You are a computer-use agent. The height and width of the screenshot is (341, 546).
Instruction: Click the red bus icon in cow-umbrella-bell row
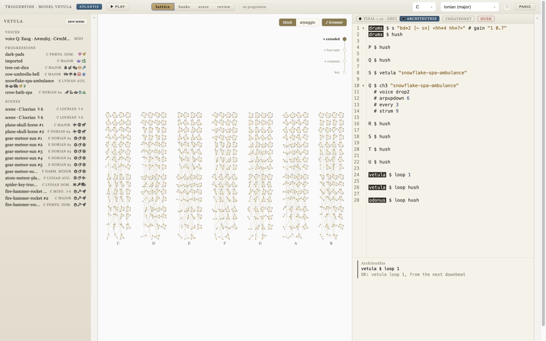tap(79, 74)
